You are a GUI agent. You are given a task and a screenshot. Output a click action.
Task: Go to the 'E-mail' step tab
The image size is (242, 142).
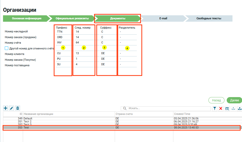[x=163, y=18]
